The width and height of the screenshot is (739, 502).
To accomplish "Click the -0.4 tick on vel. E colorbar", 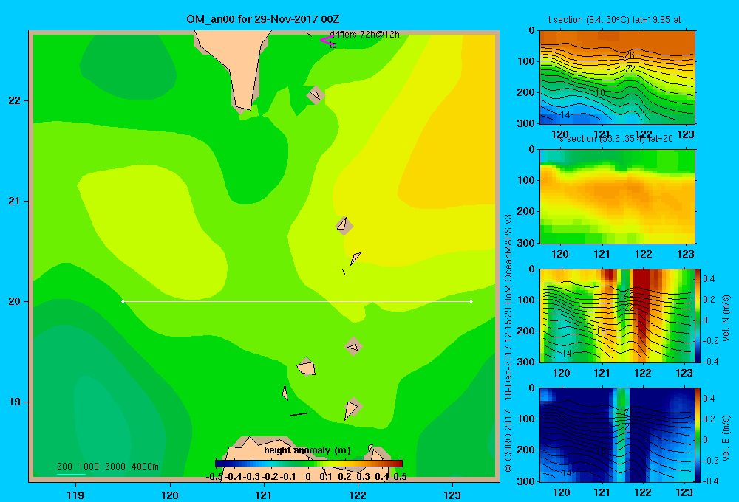I will click(x=709, y=481).
